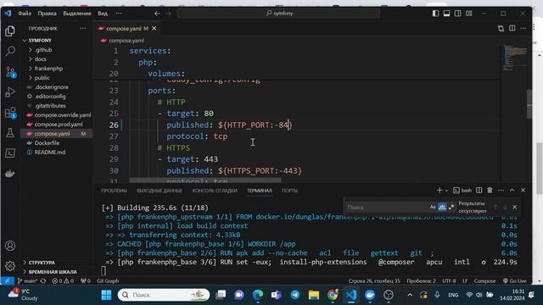Screen dimensions: 543x305
Task: Expand the .github folder
Action: tap(43, 50)
